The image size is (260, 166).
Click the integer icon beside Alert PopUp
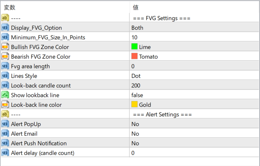(x=5, y=124)
